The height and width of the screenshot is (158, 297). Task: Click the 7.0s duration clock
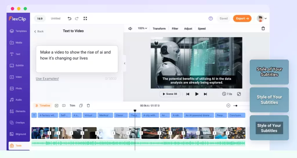coord(227,94)
